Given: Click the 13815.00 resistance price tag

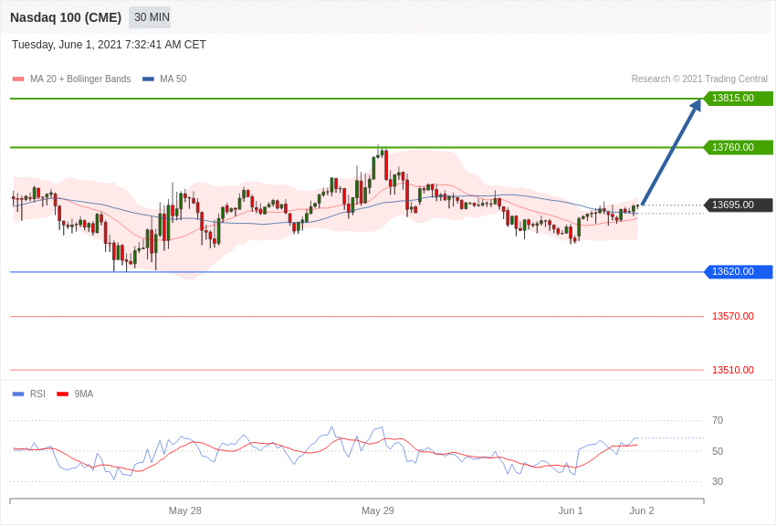Looking at the screenshot, I should coord(738,98).
